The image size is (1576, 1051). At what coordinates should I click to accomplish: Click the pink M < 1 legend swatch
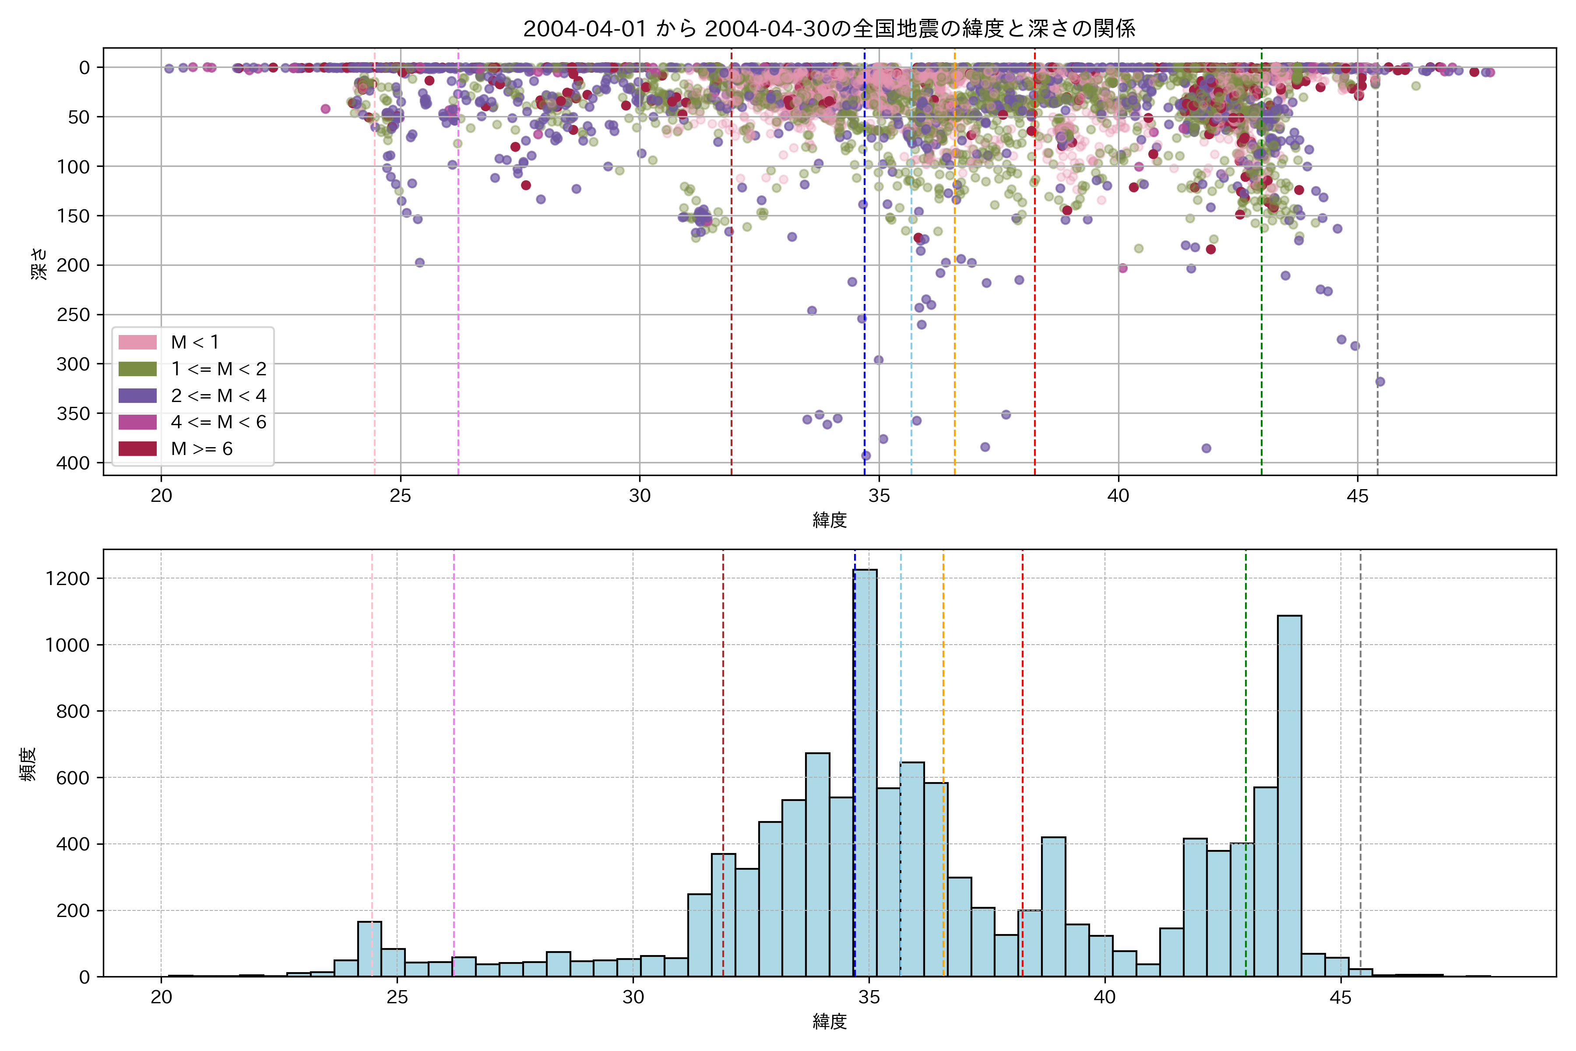137,342
